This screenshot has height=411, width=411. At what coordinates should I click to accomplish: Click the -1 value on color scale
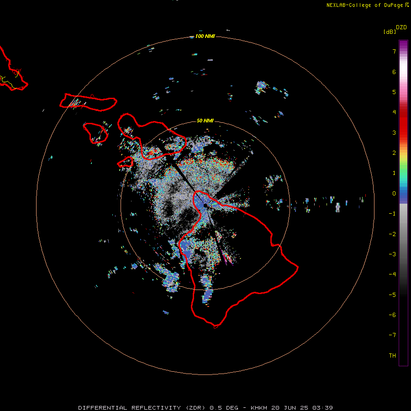tap(392, 214)
